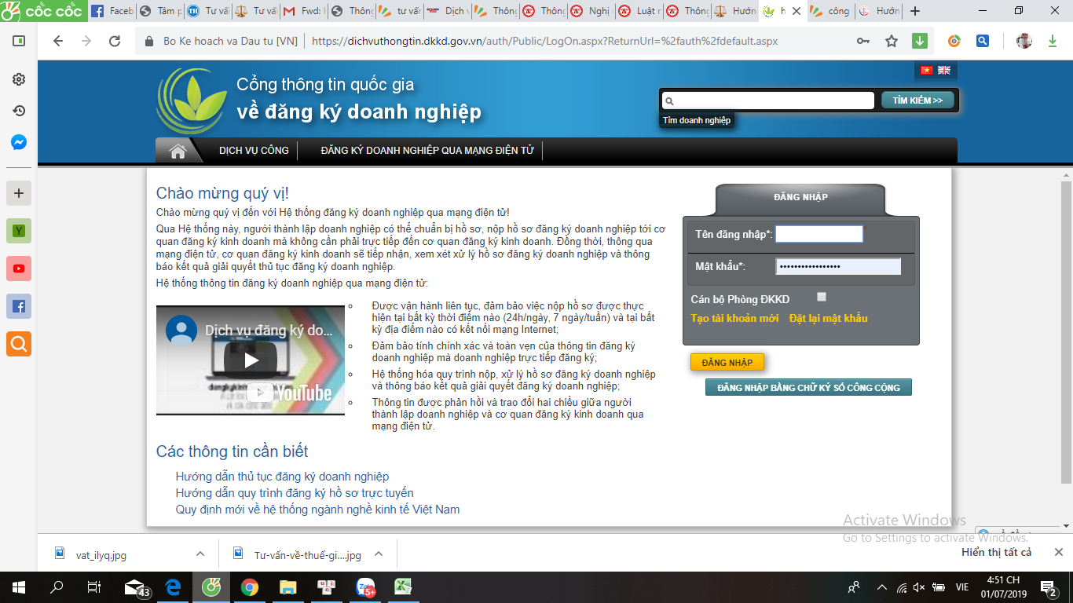Switch to English with UK flag

tap(944, 71)
